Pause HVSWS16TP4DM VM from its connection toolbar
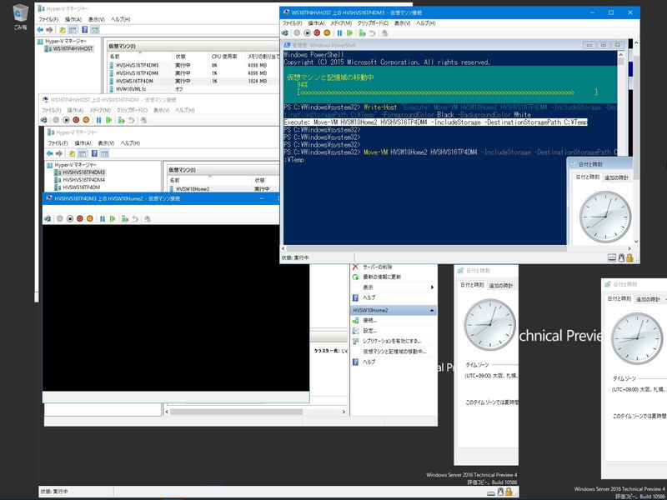Image resolution: width=667 pixels, height=500 pixels. coord(98,120)
